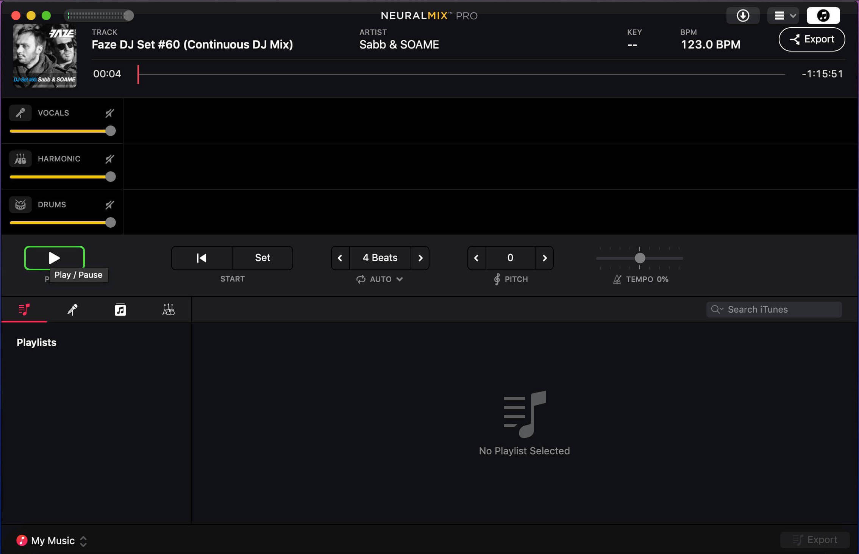This screenshot has width=859, height=554.
Task: Click the pitch value 0 field
Action: coord(510,258)
